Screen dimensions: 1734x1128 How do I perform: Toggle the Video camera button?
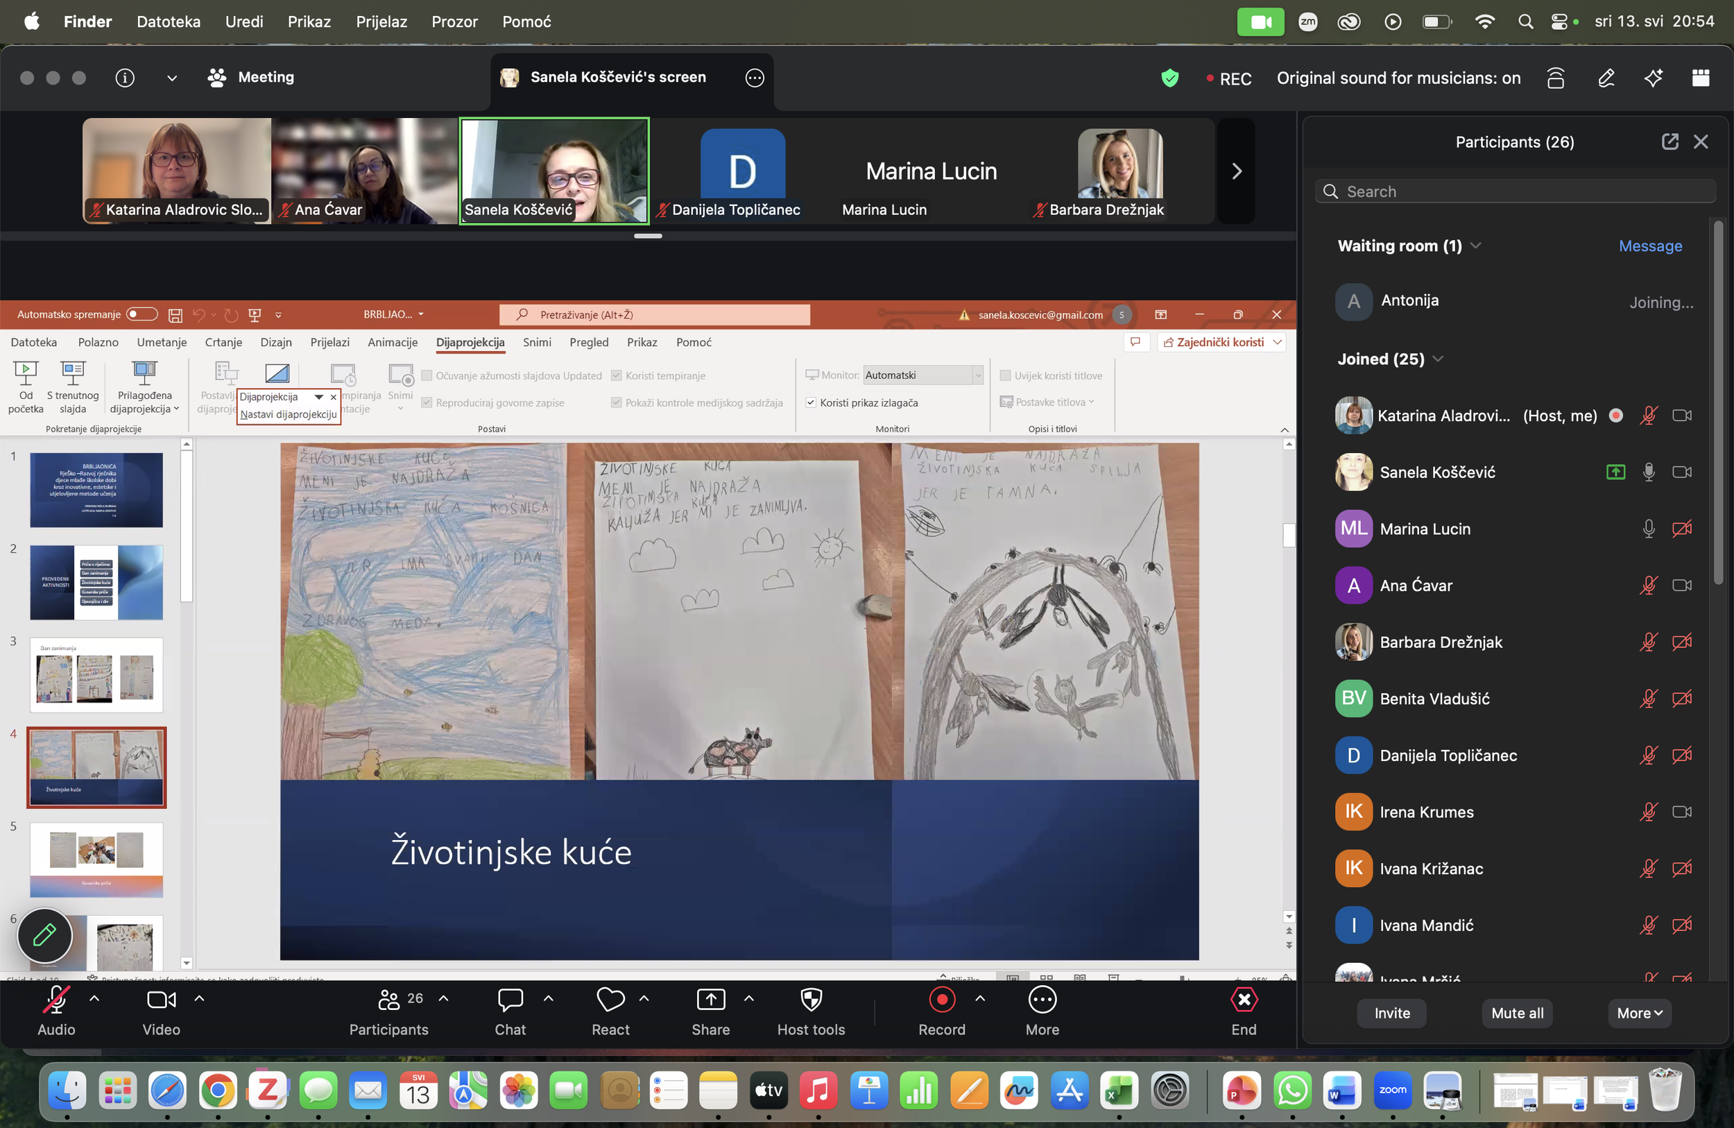point(161,1000)
